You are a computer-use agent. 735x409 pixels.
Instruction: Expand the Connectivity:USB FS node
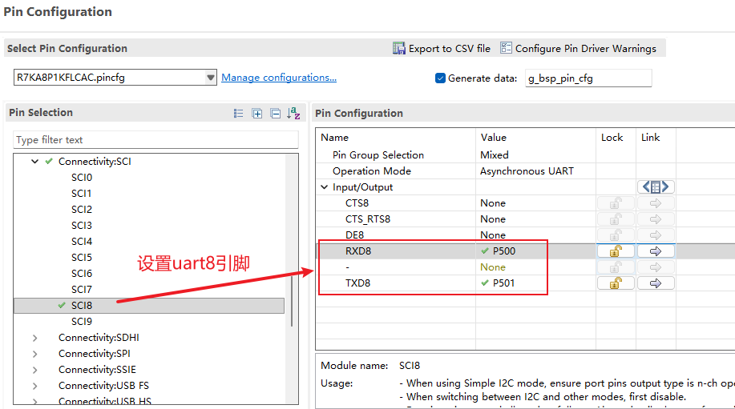click(x=34, y=386)
